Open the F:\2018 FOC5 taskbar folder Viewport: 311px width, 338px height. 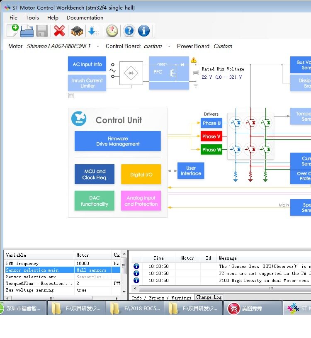(136, 309)
